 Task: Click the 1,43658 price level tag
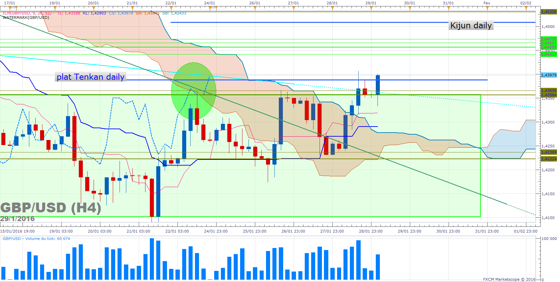549,91
